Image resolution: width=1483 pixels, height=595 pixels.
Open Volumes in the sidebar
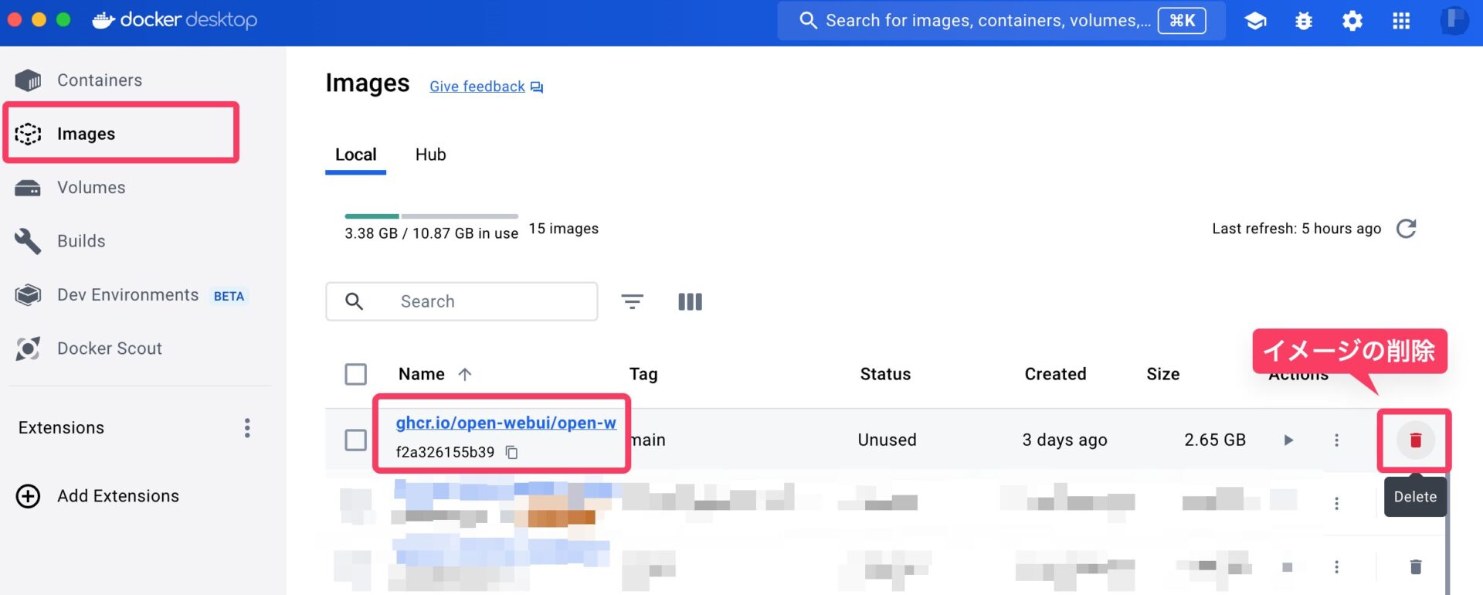tap(91, 188)
